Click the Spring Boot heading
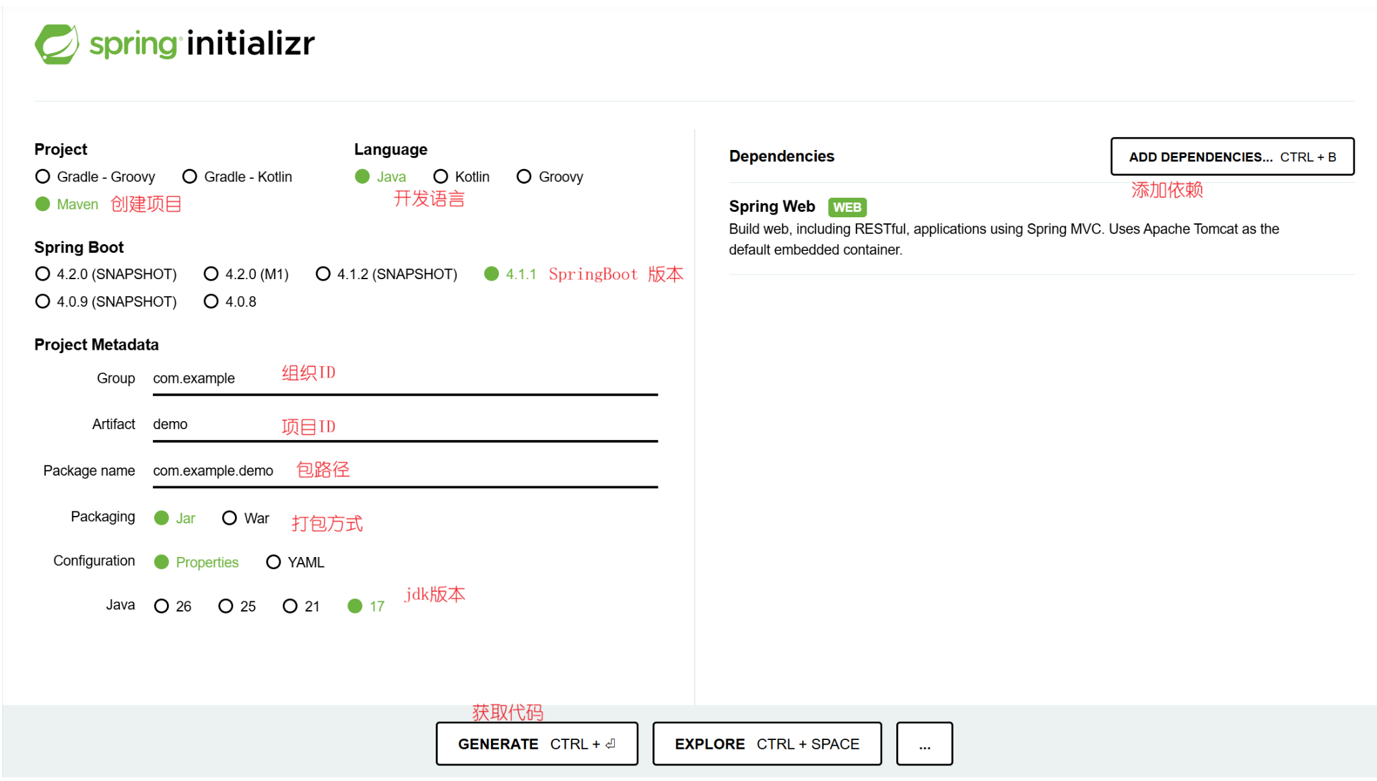Image resolution: width=1377 pixels, height=781 pixels. [79, 248]
